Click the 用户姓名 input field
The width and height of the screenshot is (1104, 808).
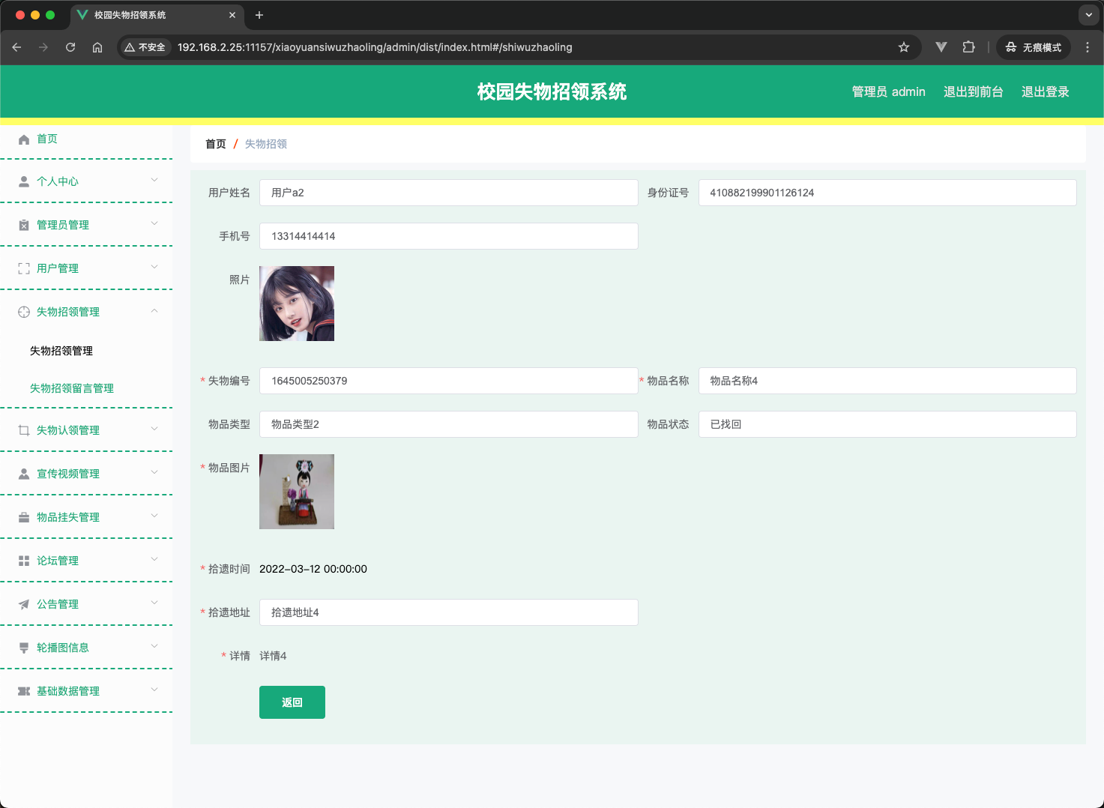449,193
